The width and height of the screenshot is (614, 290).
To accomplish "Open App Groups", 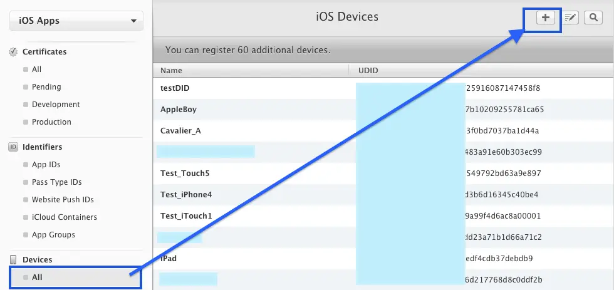I will (x=53, y=235).
